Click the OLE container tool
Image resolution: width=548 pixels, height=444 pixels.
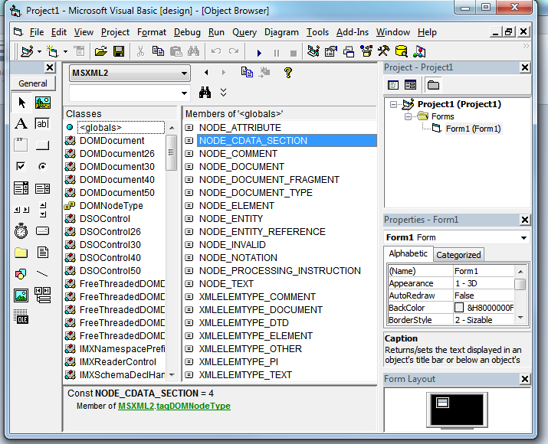click(21, 317)
